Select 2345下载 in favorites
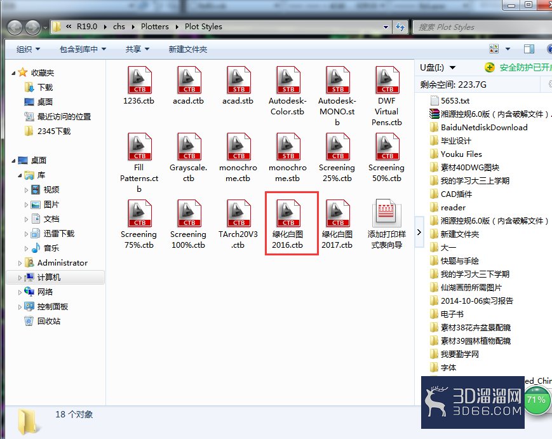 pyautogui.click(x=54, y=132)
